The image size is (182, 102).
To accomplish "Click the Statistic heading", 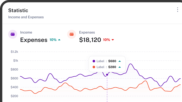I will click(x=18, y=10).
